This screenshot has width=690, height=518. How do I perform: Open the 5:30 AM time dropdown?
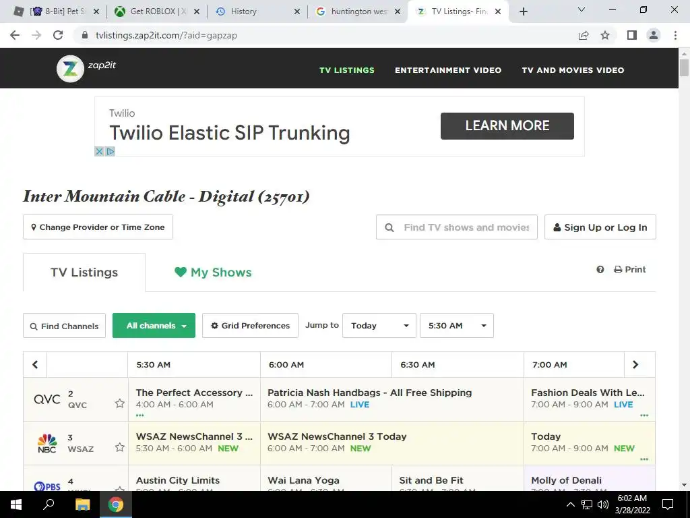point(457,326)
